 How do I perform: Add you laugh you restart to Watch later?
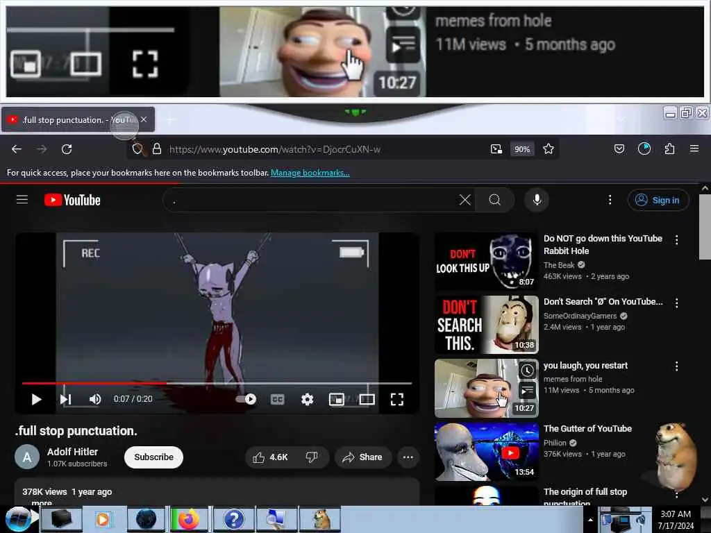point(527,371)
